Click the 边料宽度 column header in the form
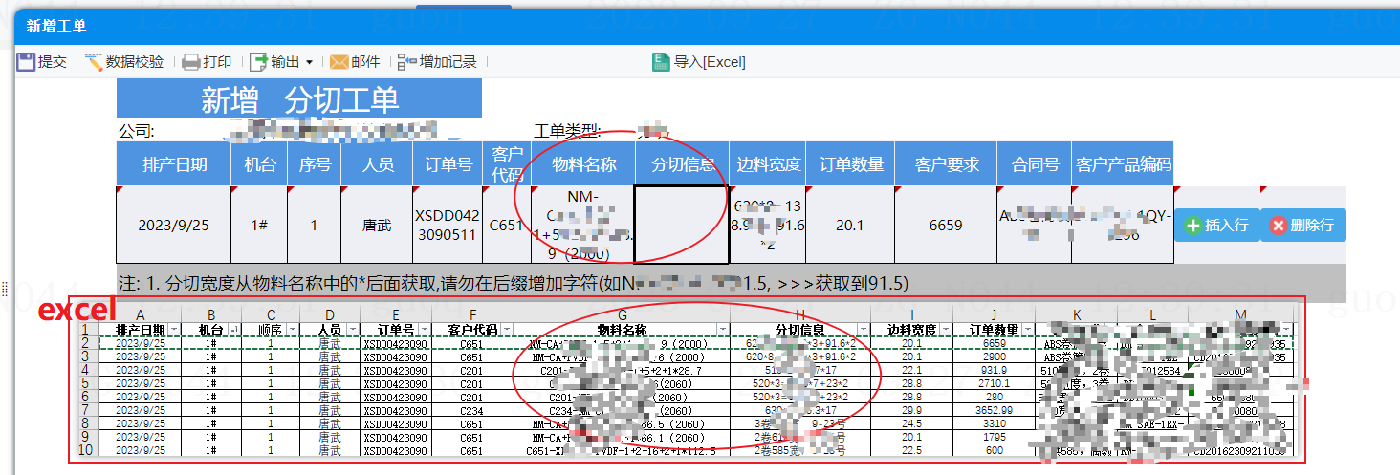The width and height of the screenshot is (1400, 475). [769, 164]
